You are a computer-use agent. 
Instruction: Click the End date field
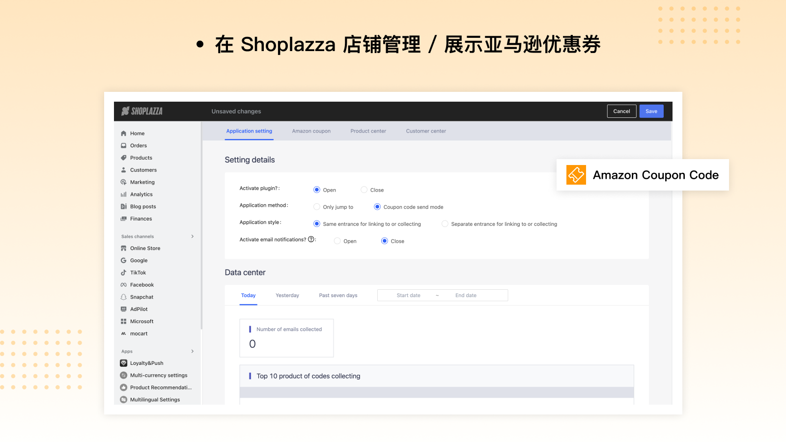(x=466, y=296)
